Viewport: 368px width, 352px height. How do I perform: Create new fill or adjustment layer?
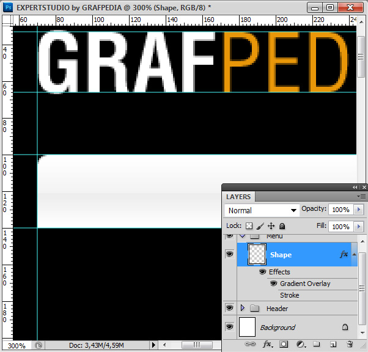tap(301, 344)
